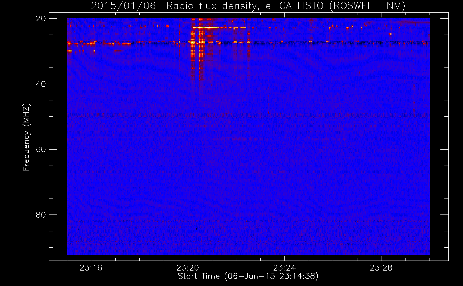Click the "Frequency (MHZ)" axis label
463x286 pixels.
[x=26, y=137]
